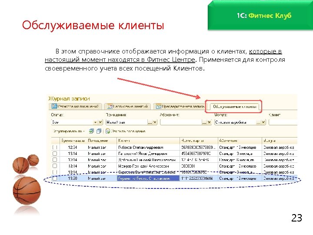Switch to the Расписание занятий tab
The image size is (313, 235).
click(128, 106)
